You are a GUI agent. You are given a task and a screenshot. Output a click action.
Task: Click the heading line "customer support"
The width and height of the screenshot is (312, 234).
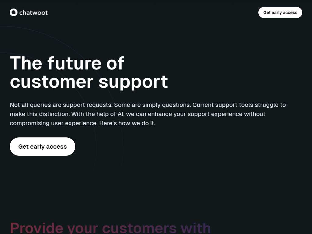click(89, 82)
